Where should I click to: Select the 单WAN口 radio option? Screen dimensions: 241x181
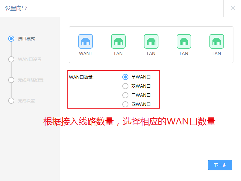tap(125, 77)
